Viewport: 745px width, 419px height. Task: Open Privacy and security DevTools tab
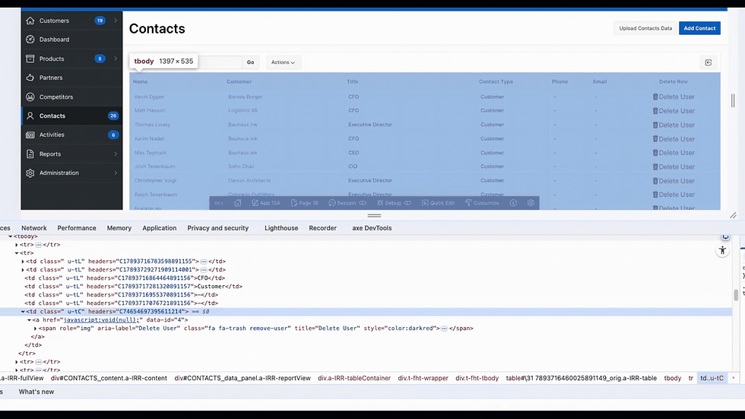click(218, 228)
